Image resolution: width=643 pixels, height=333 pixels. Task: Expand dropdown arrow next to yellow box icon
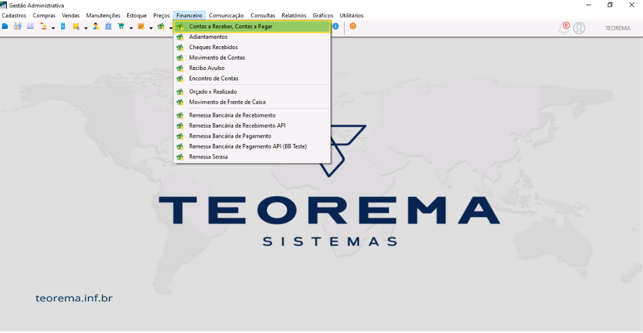pos(86,28)
